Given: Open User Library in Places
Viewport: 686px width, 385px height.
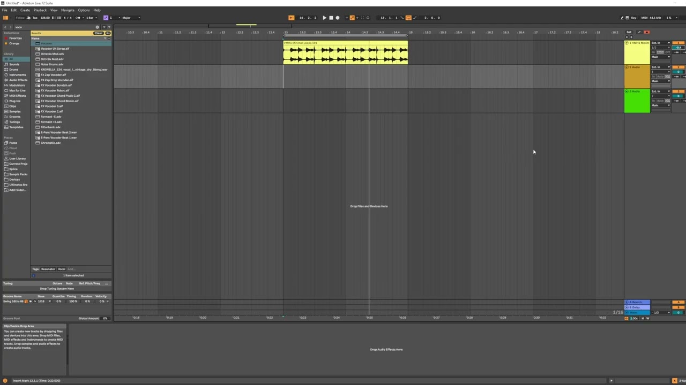Looking at the screenshot, I should [17, 158].
